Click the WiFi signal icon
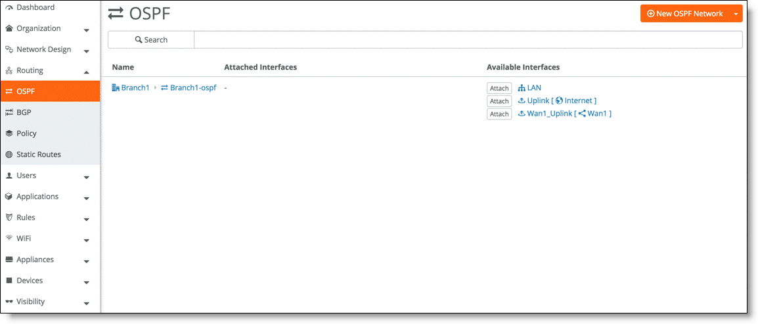Viewport: 758px width, 324px height. (x=9, y=239)
